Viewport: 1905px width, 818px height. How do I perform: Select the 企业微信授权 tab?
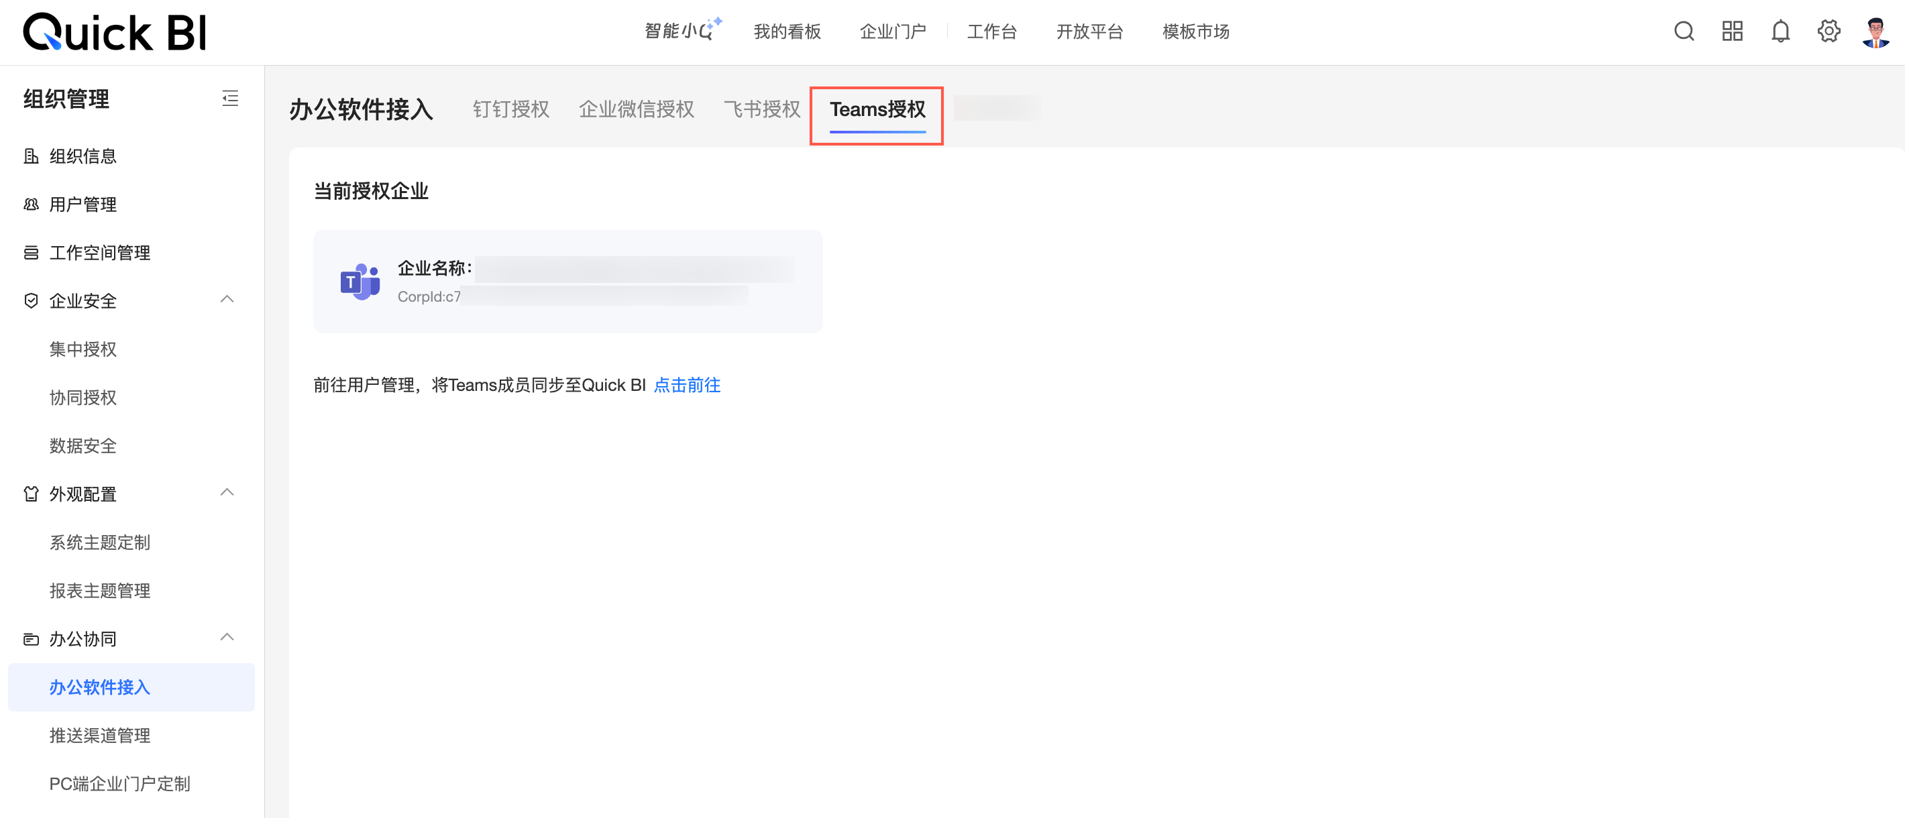coord(636,109)
